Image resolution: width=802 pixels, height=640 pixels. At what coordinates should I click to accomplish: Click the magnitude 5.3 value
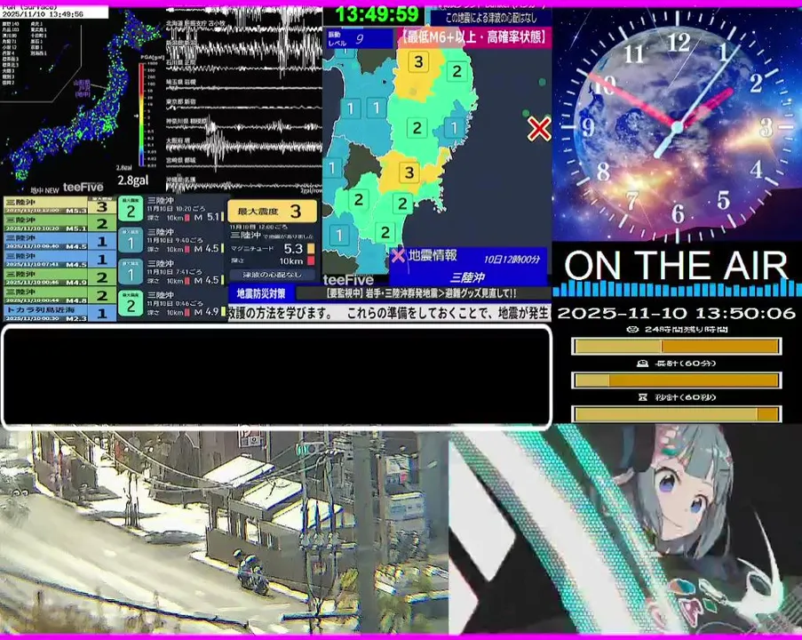tap(293, 249)
